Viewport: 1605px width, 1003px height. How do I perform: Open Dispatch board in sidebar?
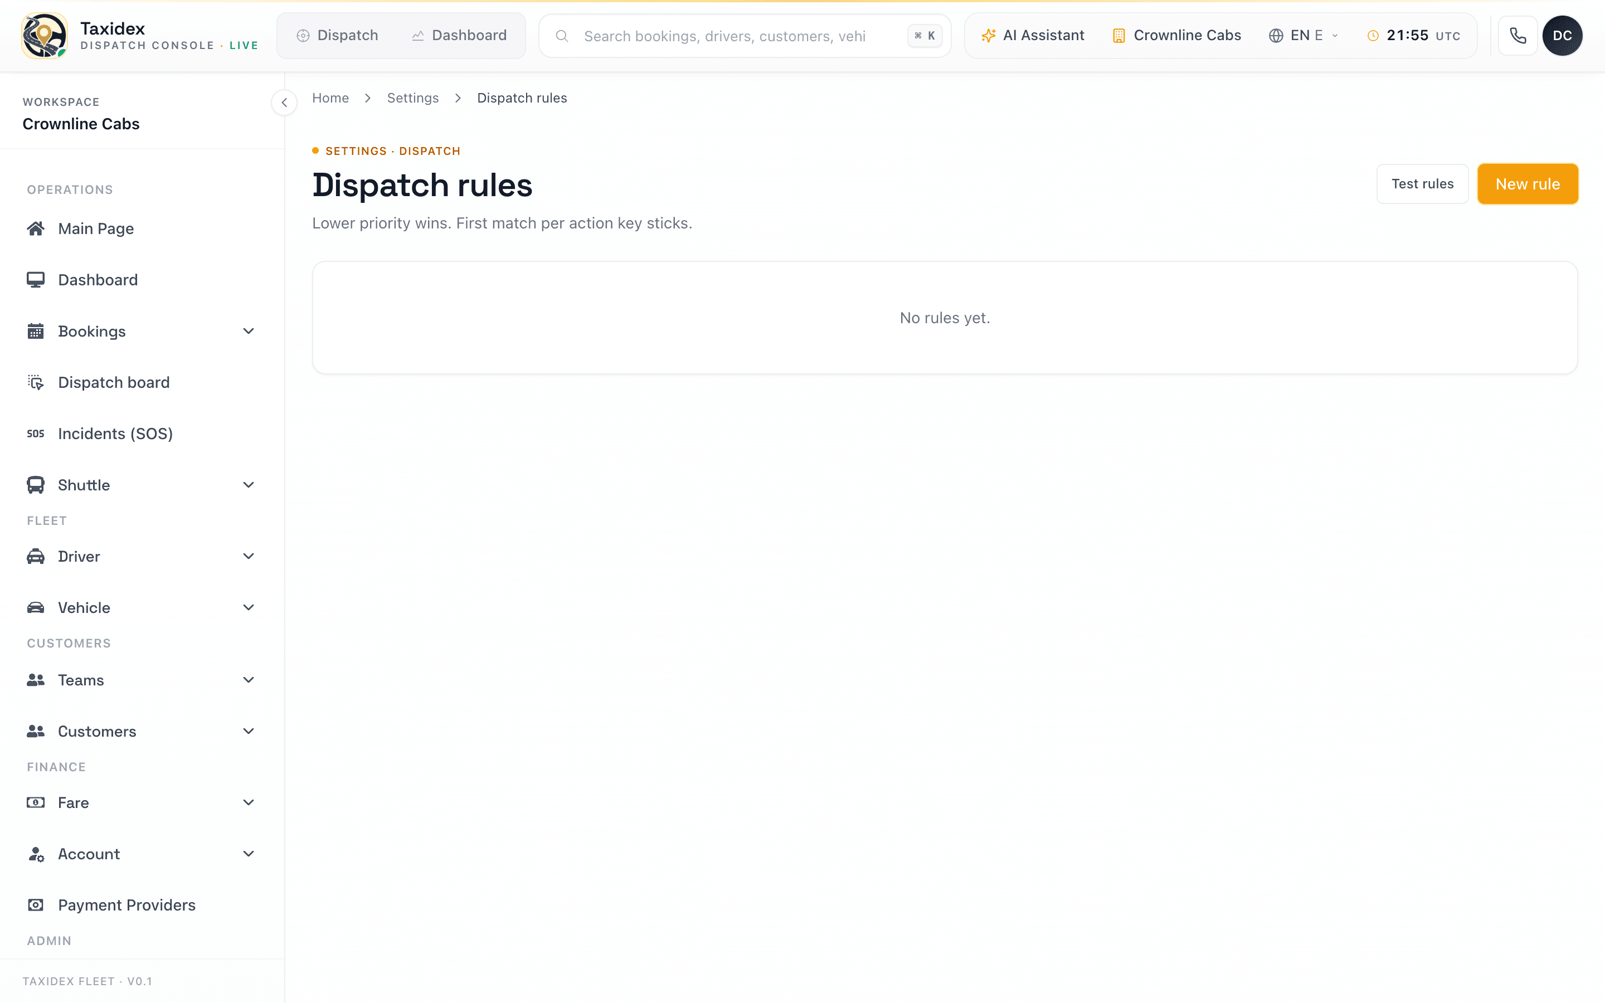142,383
